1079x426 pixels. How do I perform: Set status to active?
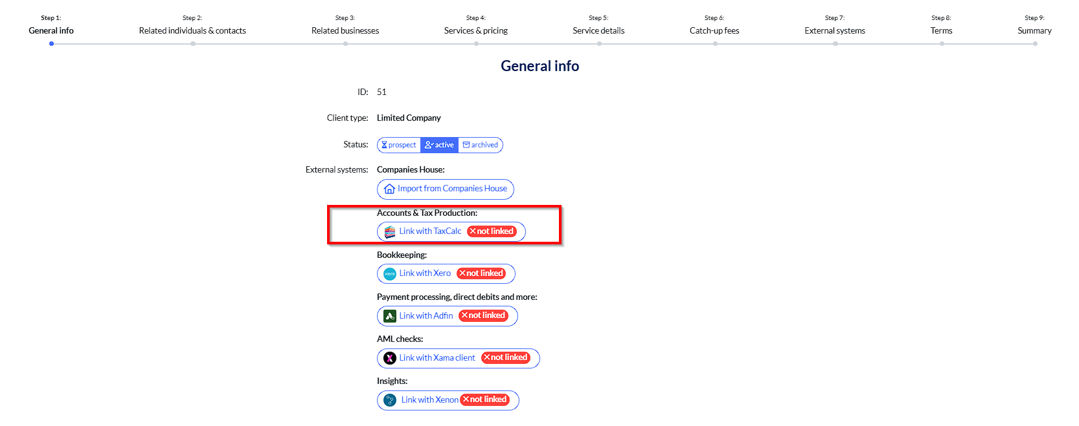point(439,145)
